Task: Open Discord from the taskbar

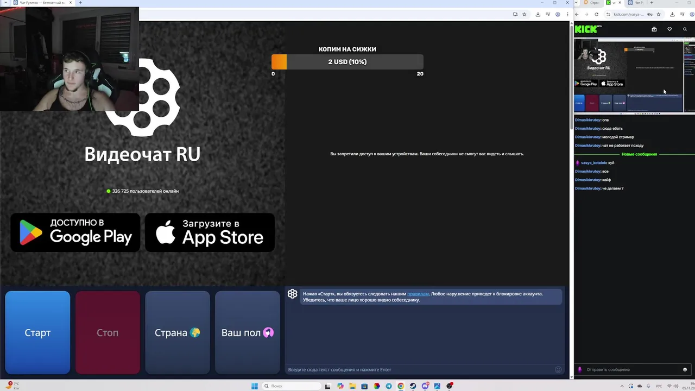Action: coord(425,386)
